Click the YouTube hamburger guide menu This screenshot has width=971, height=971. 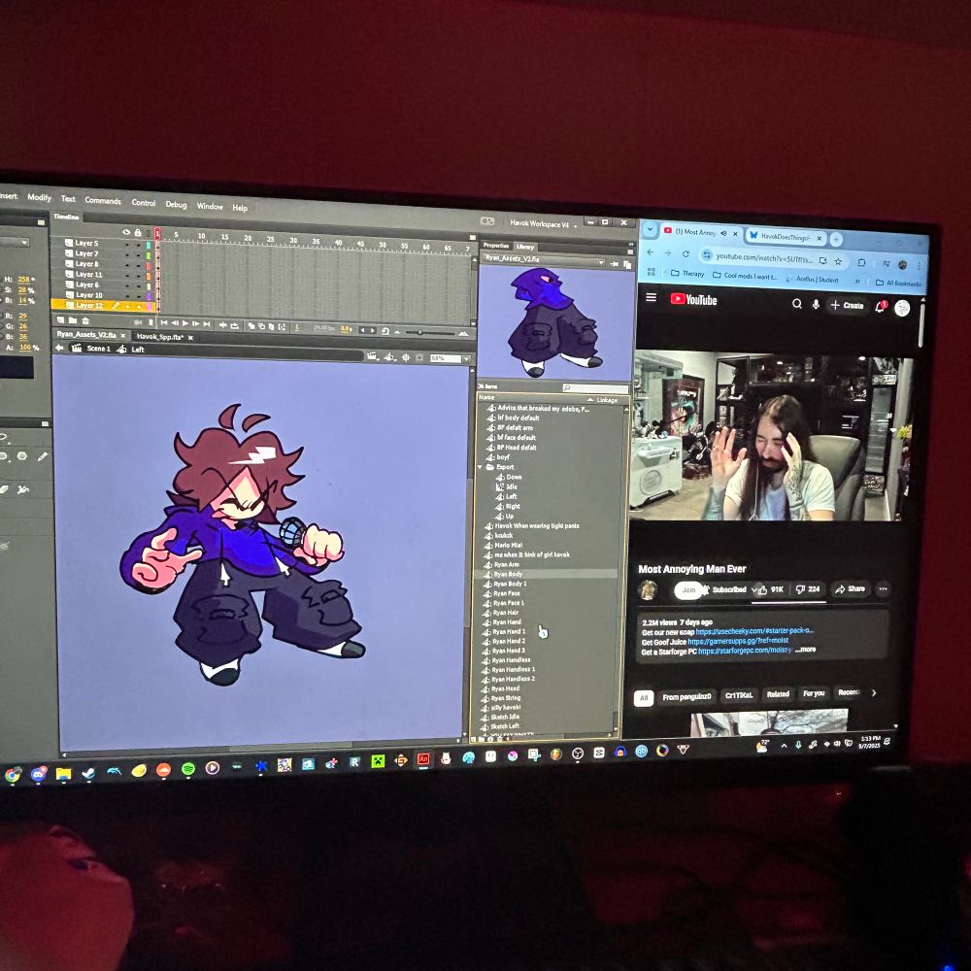pyautogui.click(x=651, y=298)
